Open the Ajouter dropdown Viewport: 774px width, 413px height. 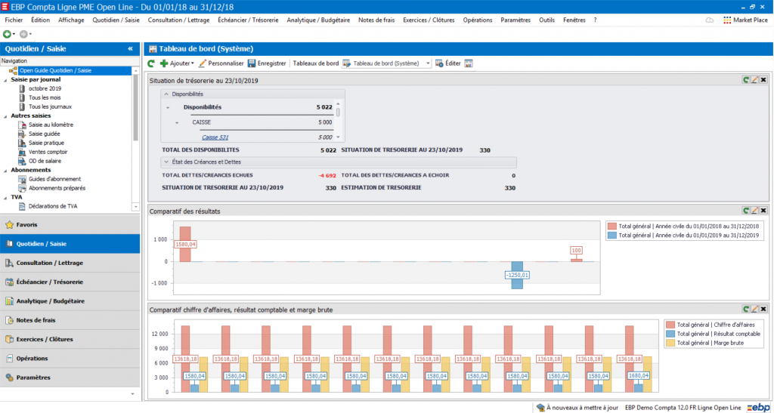pyautogui.click(x=177, y=63)
